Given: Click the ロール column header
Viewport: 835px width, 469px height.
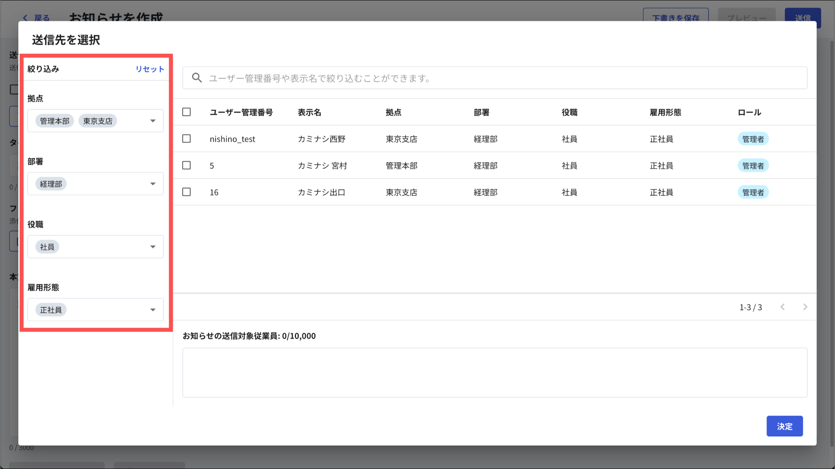Looking at the screenshot, I should pyautogui.click(x=749, y=112).
